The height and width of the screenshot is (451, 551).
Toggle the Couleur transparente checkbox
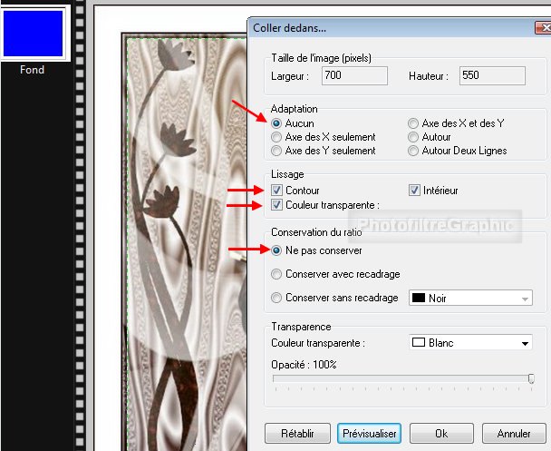pos(276,205)
